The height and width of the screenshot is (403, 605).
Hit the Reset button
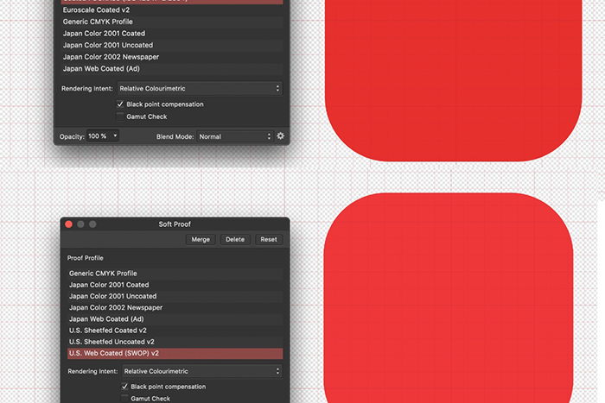point(268,240)
